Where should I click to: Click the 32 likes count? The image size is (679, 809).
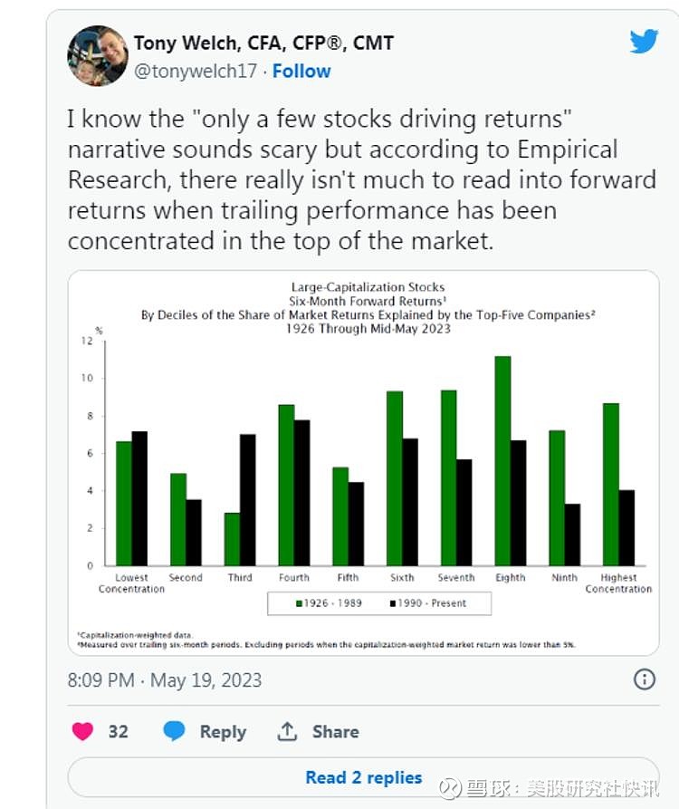point(118,732)
